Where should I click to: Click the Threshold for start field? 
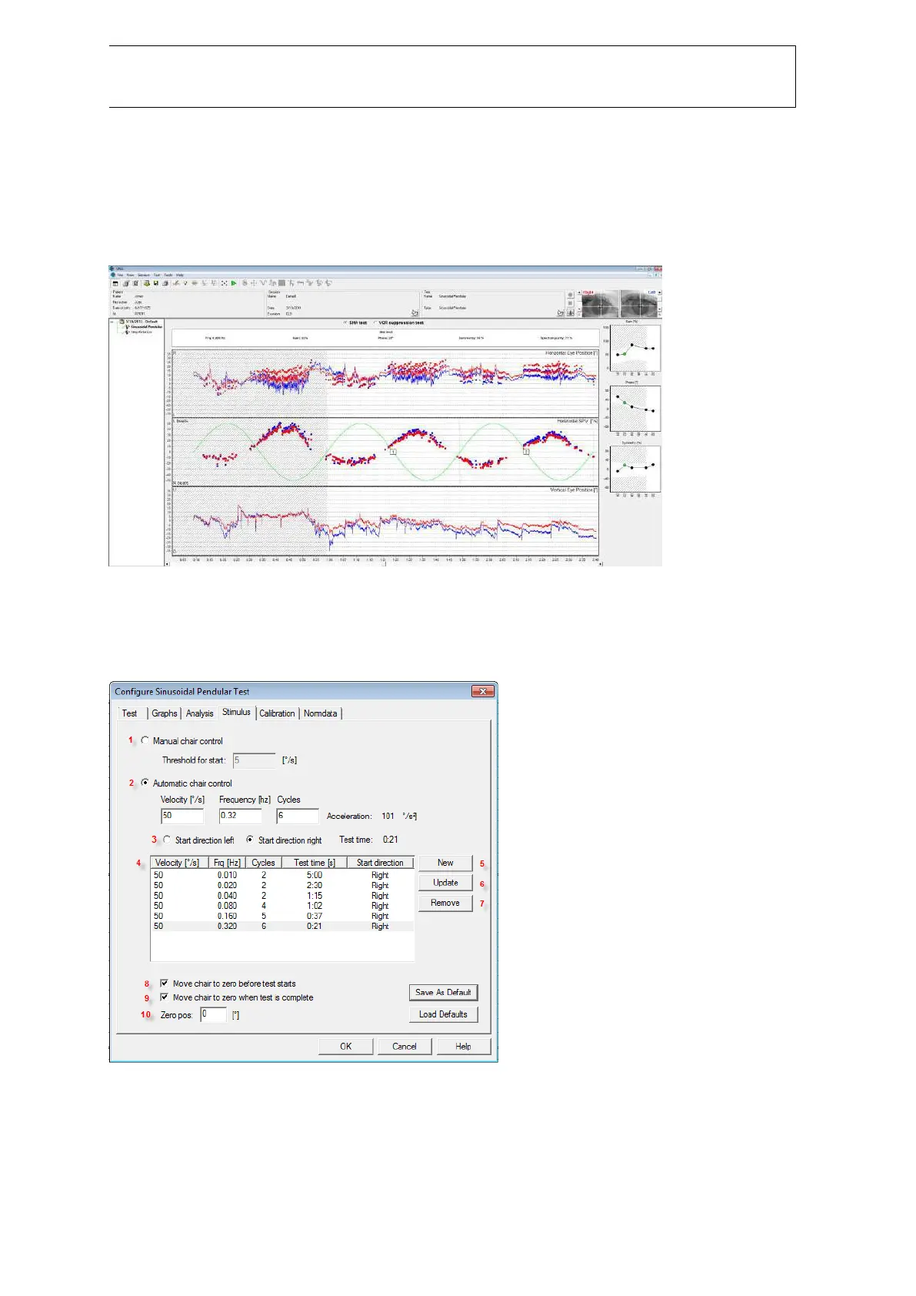(254, 760)
